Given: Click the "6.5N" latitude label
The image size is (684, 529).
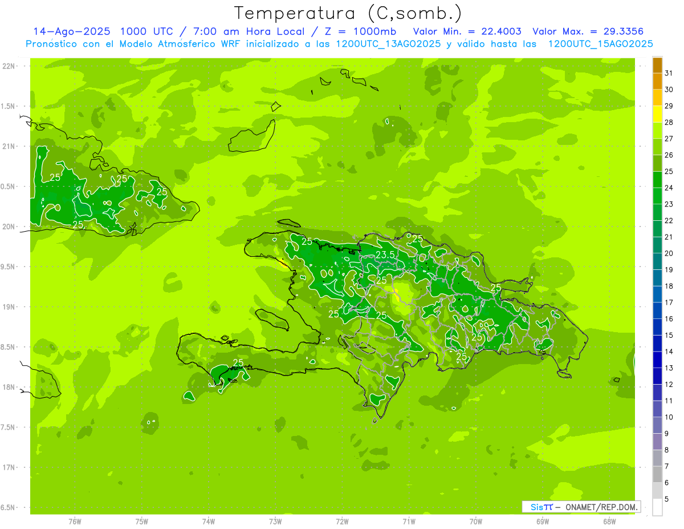Looking at the screenshot, I should pos(8,507).
